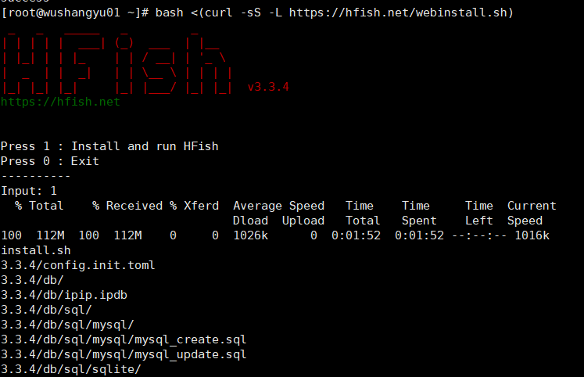
Task: Click the 0:01:52 Time Total value
Action: 356,235
